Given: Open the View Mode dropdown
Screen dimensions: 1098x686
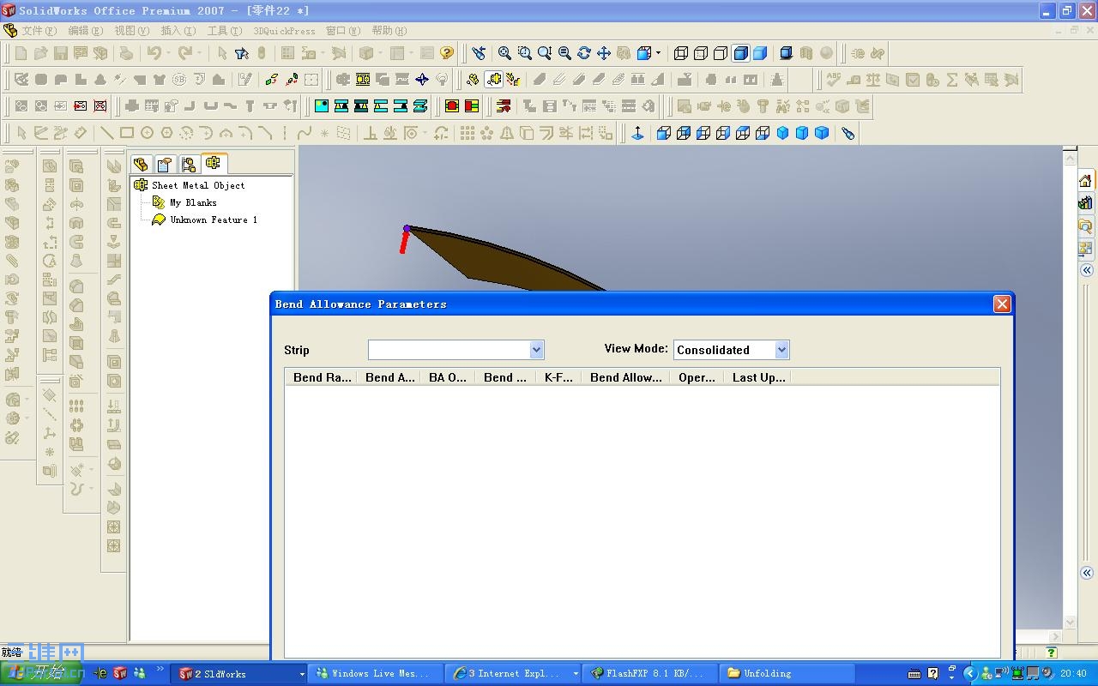Looking at the screenshot, I should click(781, 350).
